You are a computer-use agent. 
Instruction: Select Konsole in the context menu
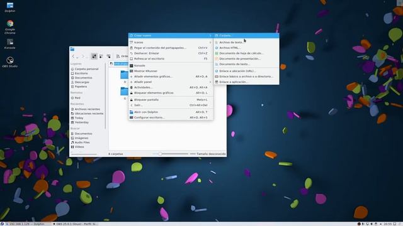tap(171, 65)
